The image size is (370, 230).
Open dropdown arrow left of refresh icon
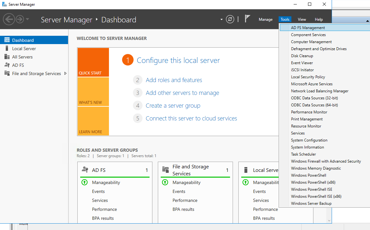[x=221, y=19]
